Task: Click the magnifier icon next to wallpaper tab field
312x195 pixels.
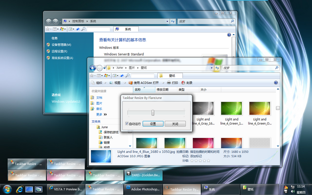Action: (128, 76)
